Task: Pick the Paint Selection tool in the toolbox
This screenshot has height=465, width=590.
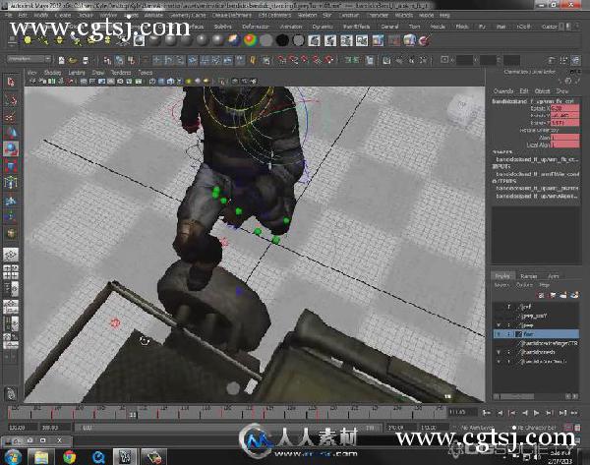Action: coord(11,116)
